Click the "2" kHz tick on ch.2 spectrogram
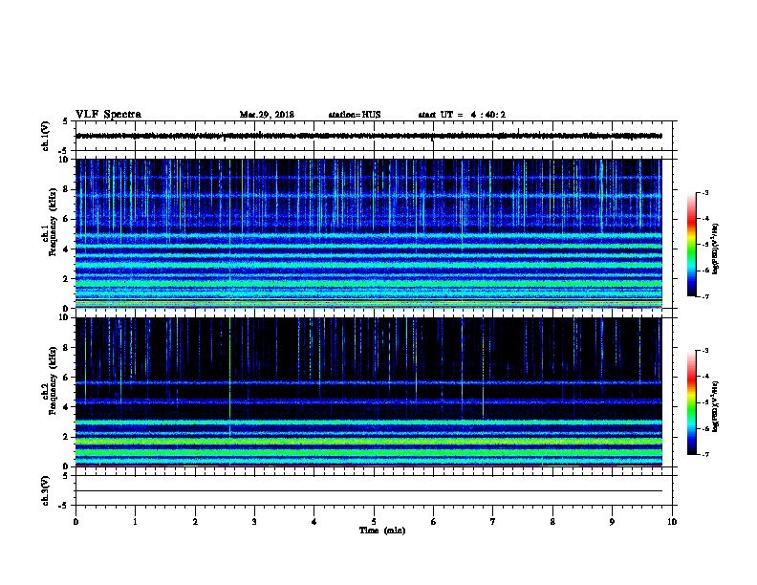This screenshot has height=585, width=757. 66,437
